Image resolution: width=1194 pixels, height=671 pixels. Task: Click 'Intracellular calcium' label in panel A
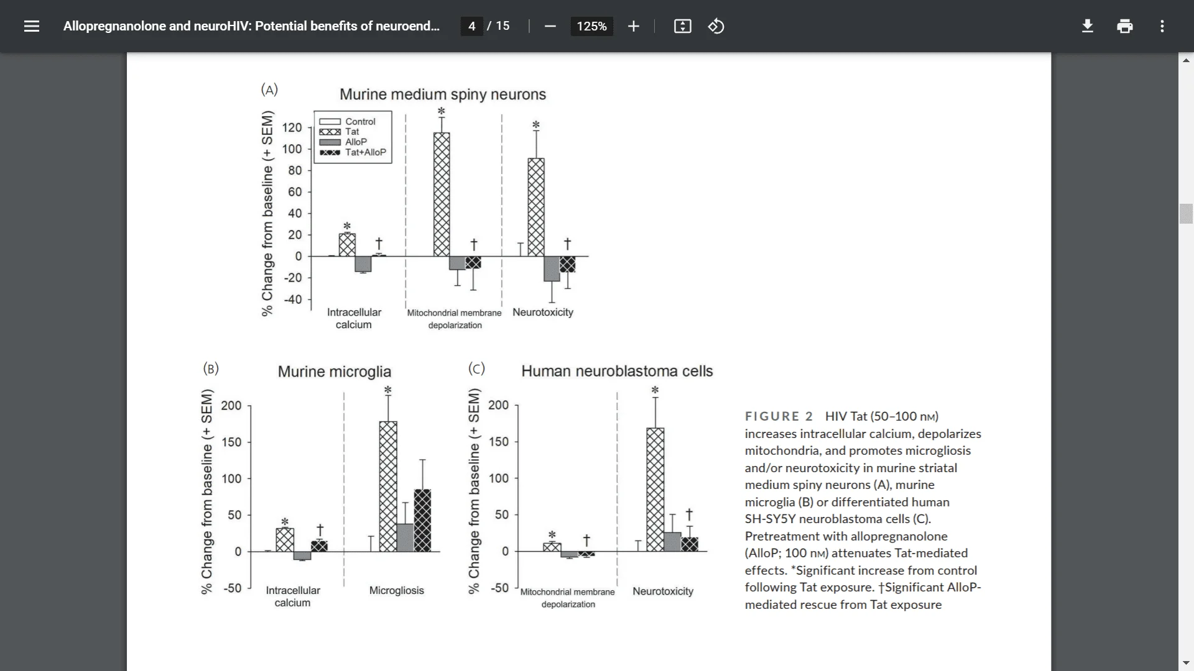coord(354,318)
